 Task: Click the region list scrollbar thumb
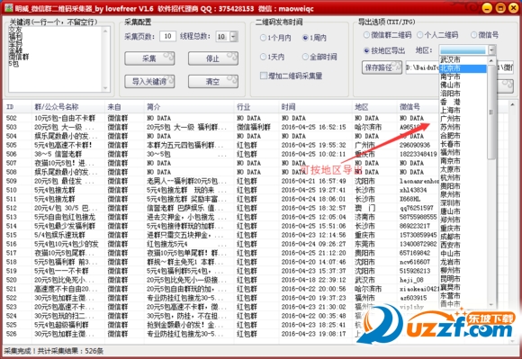pos(491,112)
